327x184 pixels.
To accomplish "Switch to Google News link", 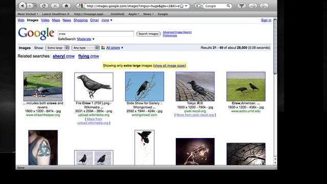I will [67, 20].
